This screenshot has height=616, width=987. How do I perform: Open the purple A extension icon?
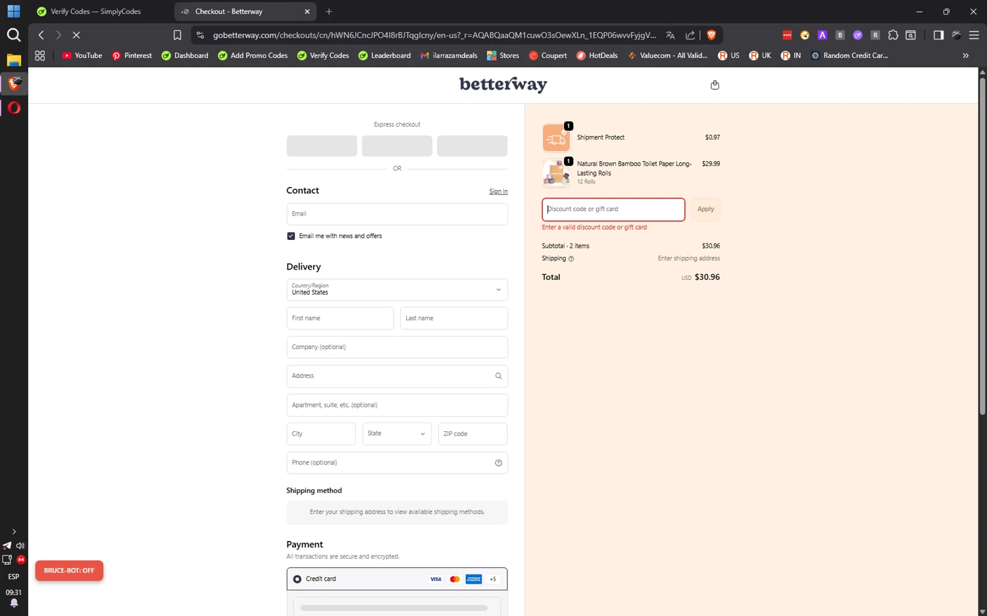tap(822, 35)
